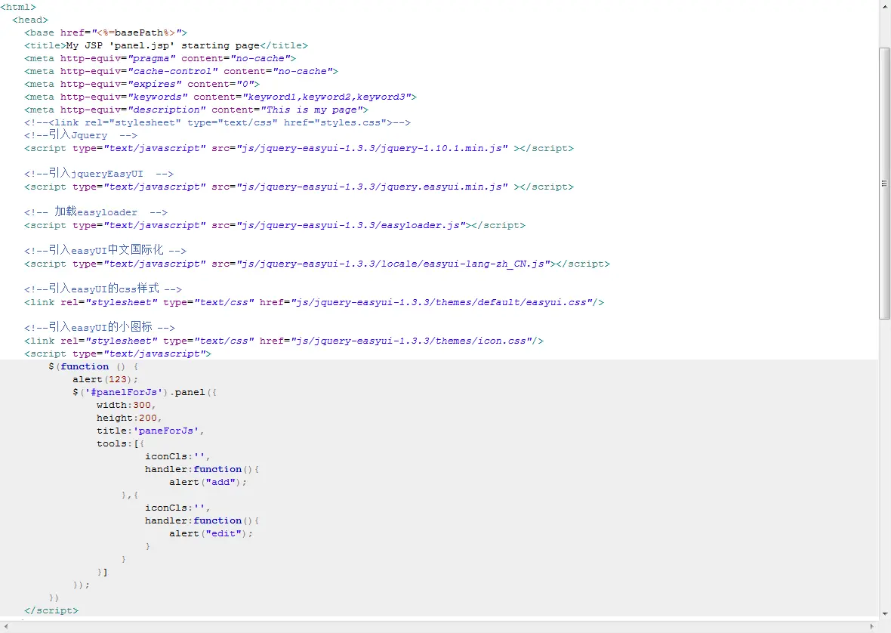891x633 pixels.
Task: Click the 'tools:[{' line
Action: click(x=121, y=444)
